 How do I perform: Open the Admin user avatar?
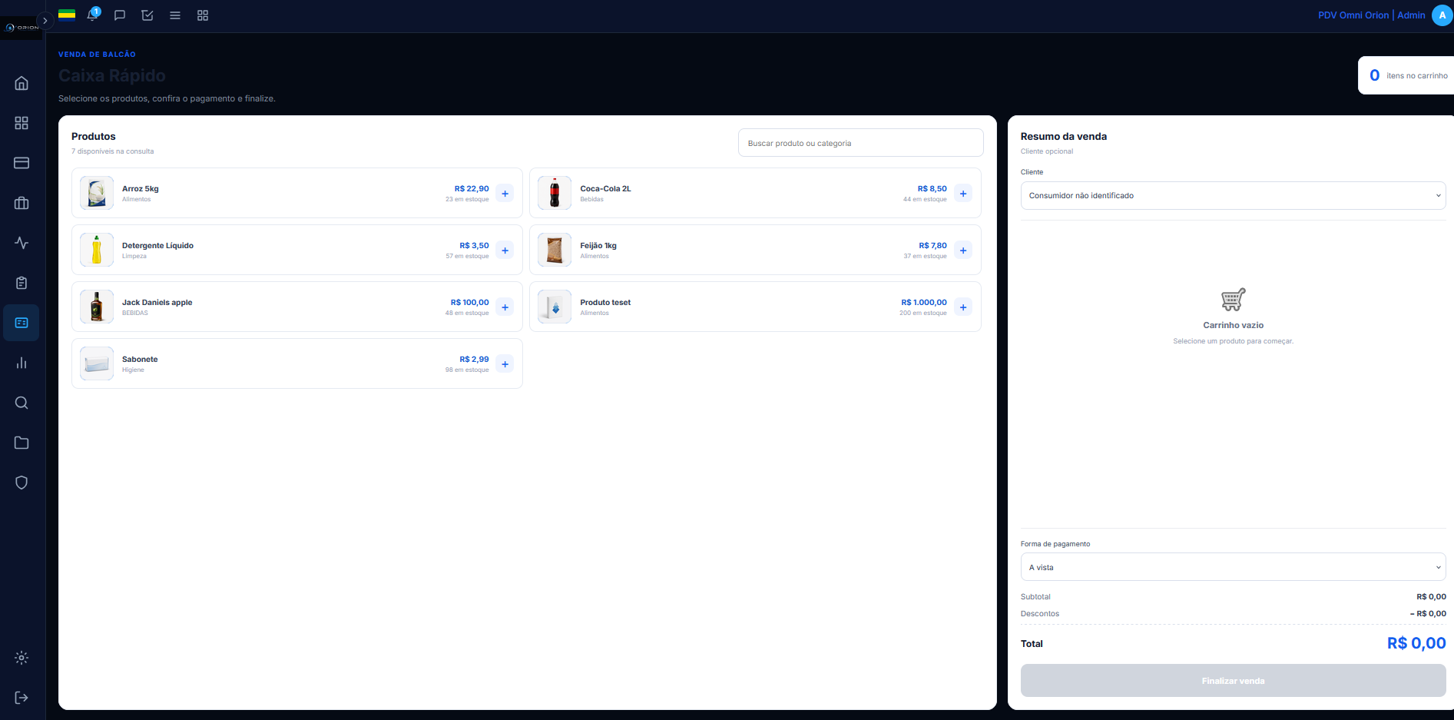pyautogui.click(x=1442, y=15)
